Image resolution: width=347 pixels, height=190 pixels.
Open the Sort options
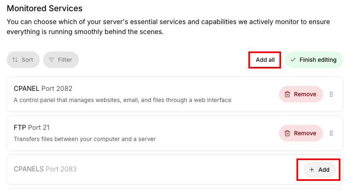[23, 60]
